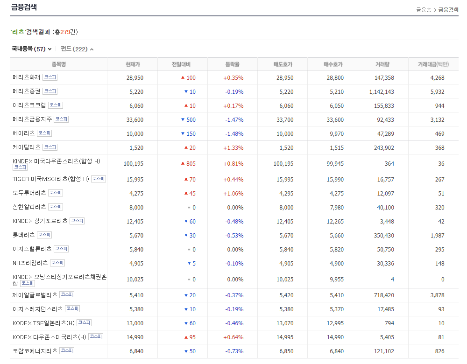Click 메리츠증권 volume 1,142,143
The image size is (467, 364).
point(382,92)
